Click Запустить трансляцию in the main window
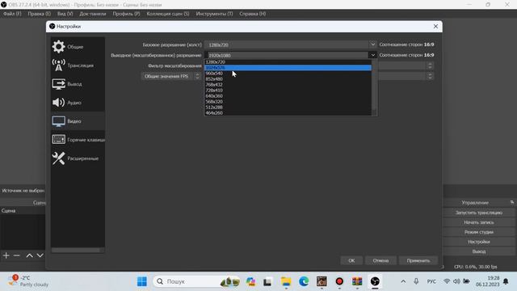The width and height of the screenshot is (517, 291). point(479,213)
